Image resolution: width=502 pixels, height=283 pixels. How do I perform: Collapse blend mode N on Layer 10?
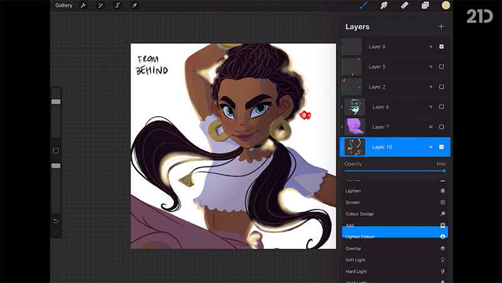coord(431,147)
